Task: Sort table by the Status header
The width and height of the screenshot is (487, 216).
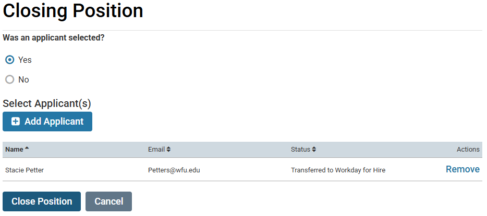Action: (x=300, y=150)
